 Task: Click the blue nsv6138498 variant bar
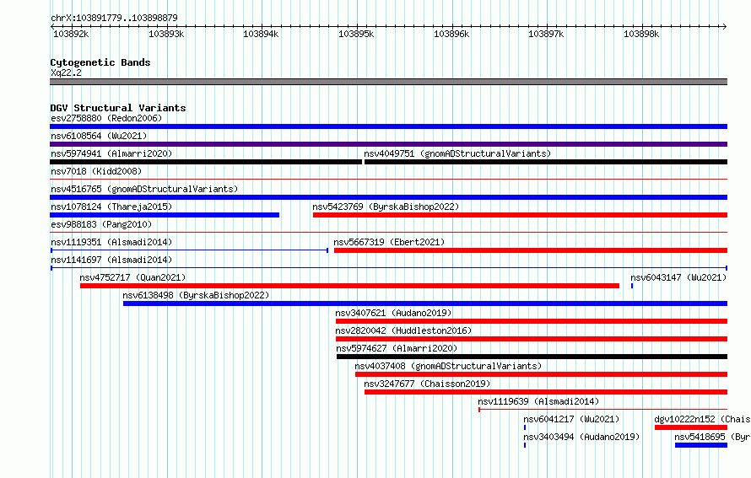[425, 303]
